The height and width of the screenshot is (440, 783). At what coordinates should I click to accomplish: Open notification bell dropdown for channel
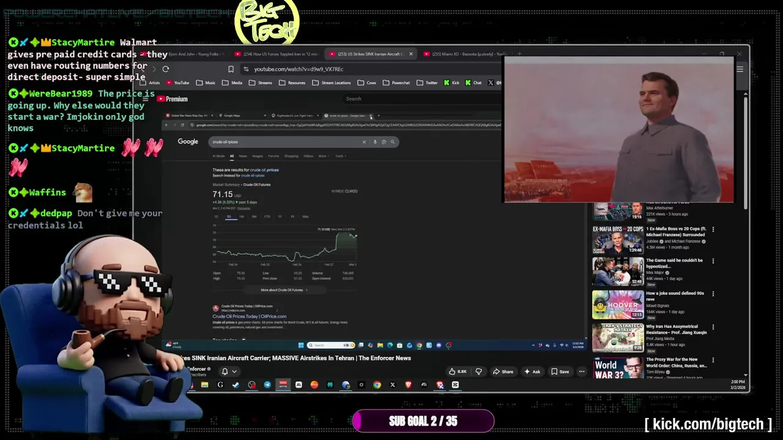228,371
